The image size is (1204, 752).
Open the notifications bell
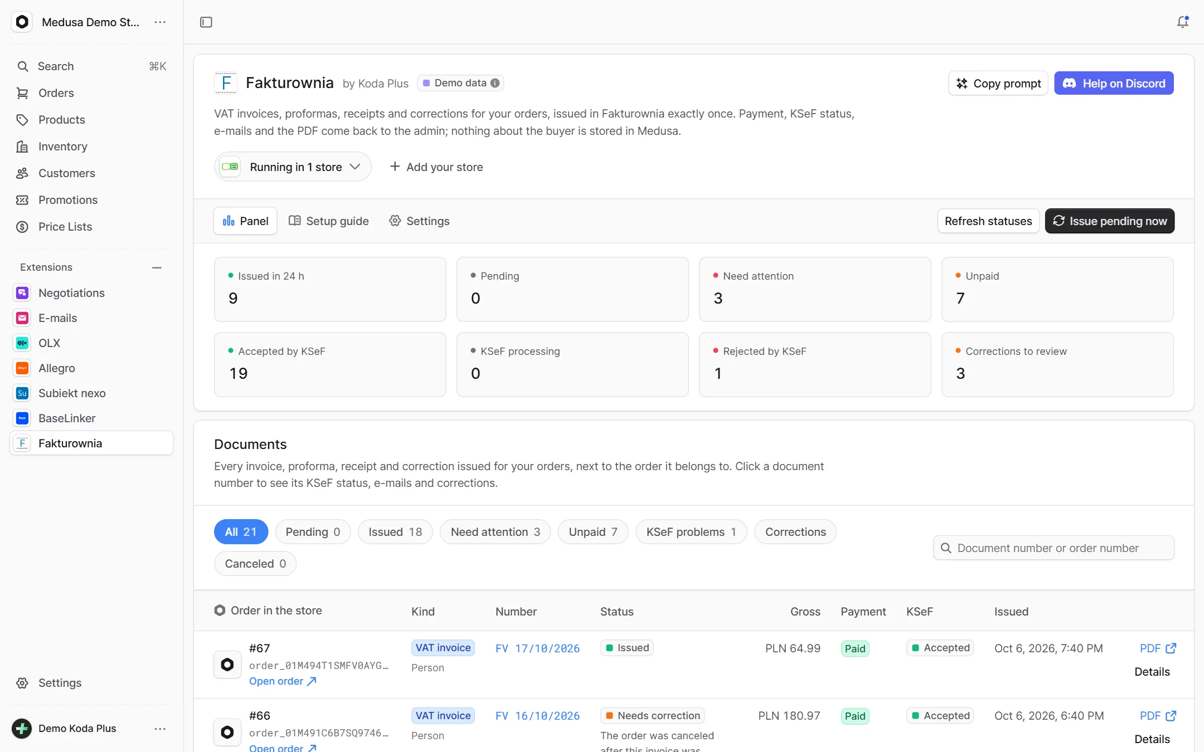pyautogui.click(x=1182, y=22)
